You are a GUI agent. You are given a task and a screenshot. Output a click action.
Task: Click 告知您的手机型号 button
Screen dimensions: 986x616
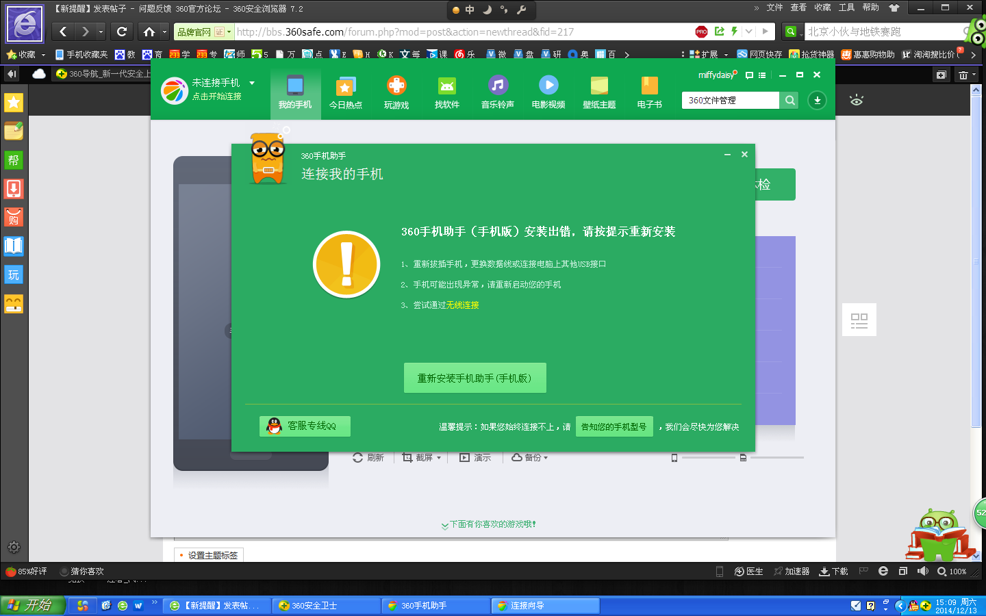614,426
